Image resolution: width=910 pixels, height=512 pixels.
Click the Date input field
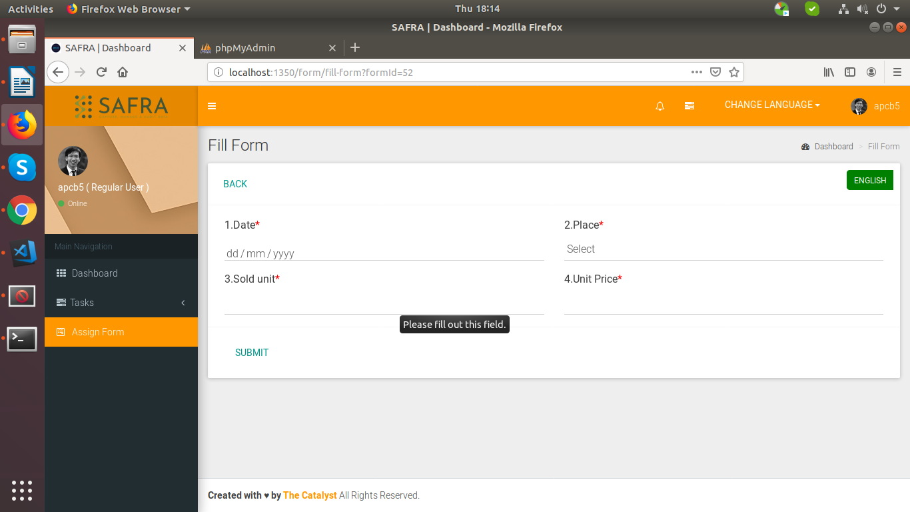tap(384, 253)
